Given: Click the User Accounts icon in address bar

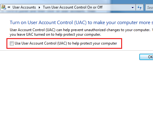Looking at the screenshot, I should pos(4,7).
